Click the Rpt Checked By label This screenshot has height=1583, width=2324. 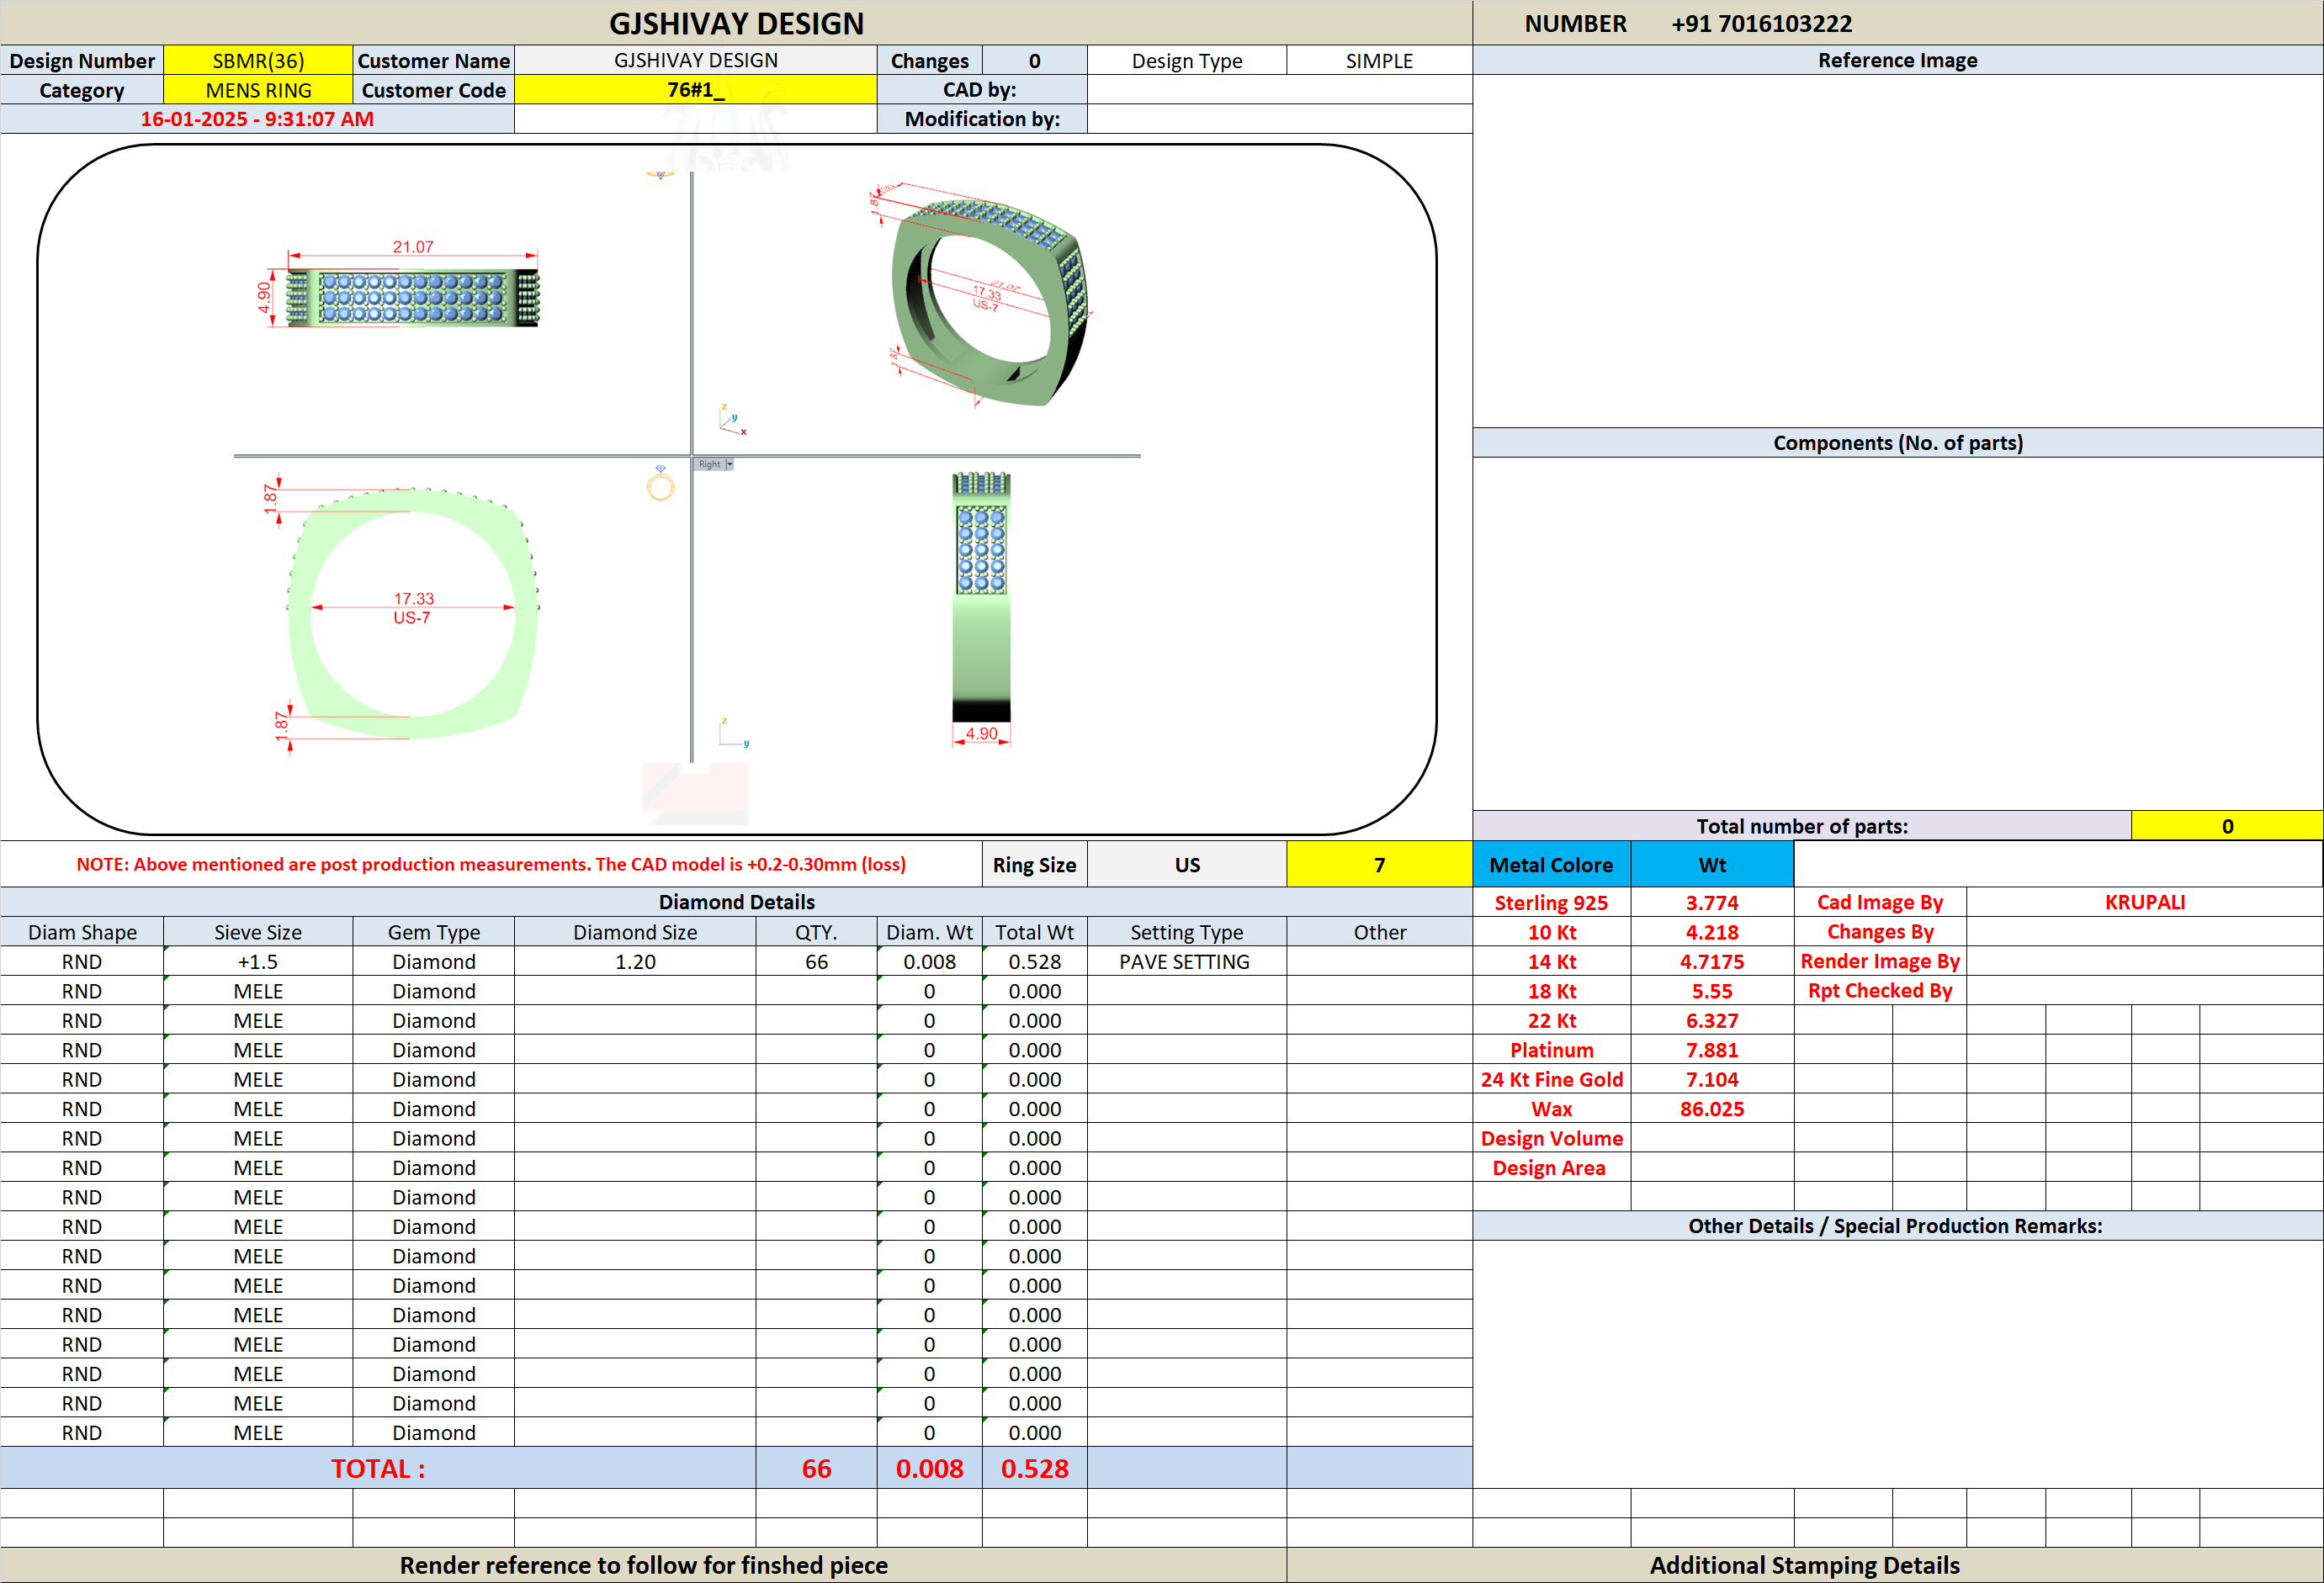click(1880, 990)
